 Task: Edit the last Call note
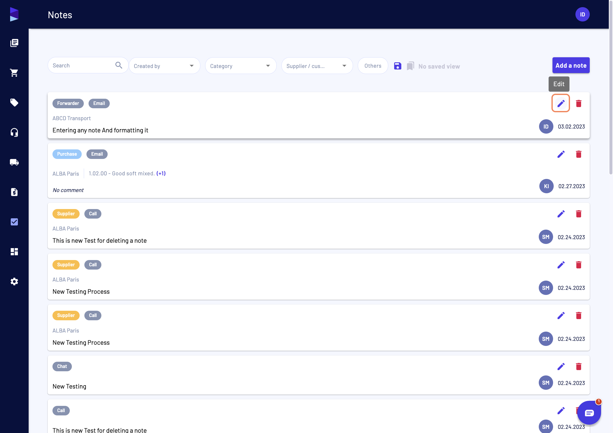click(561, 411)
